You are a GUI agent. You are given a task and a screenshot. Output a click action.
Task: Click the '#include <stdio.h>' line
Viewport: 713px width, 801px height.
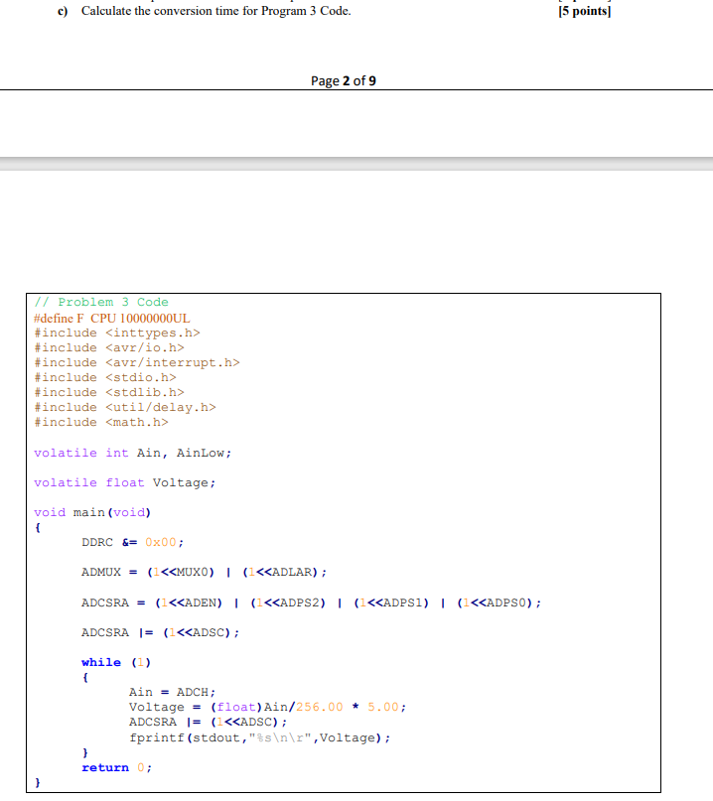click(105, 377)
